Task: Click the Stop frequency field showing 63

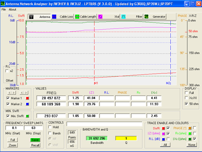Action: 33,128
